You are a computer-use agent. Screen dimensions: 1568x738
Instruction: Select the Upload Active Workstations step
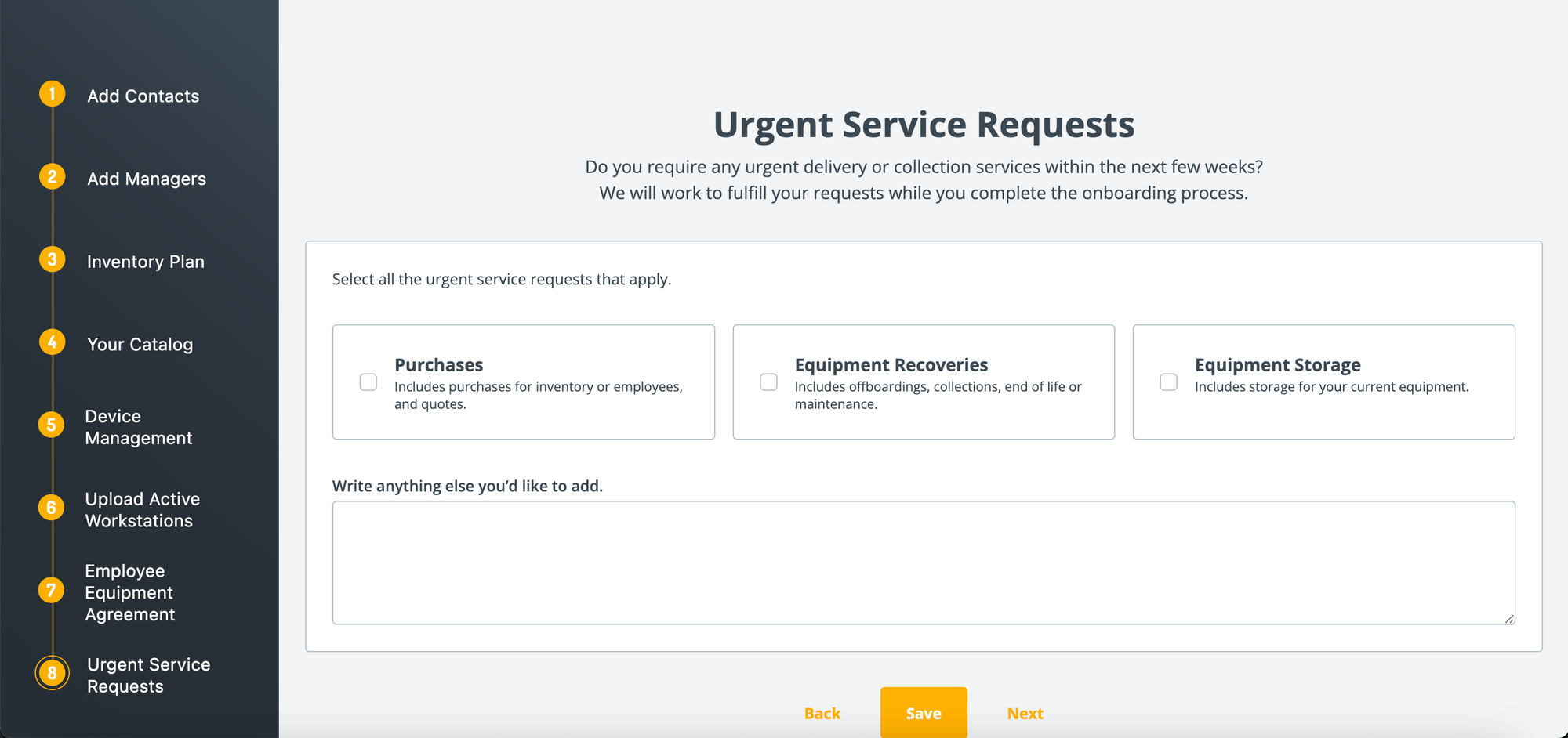click(x=142, y=509)
